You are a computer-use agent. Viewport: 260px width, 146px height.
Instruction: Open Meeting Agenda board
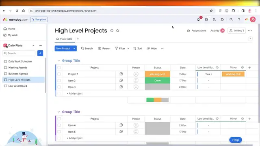18,68
